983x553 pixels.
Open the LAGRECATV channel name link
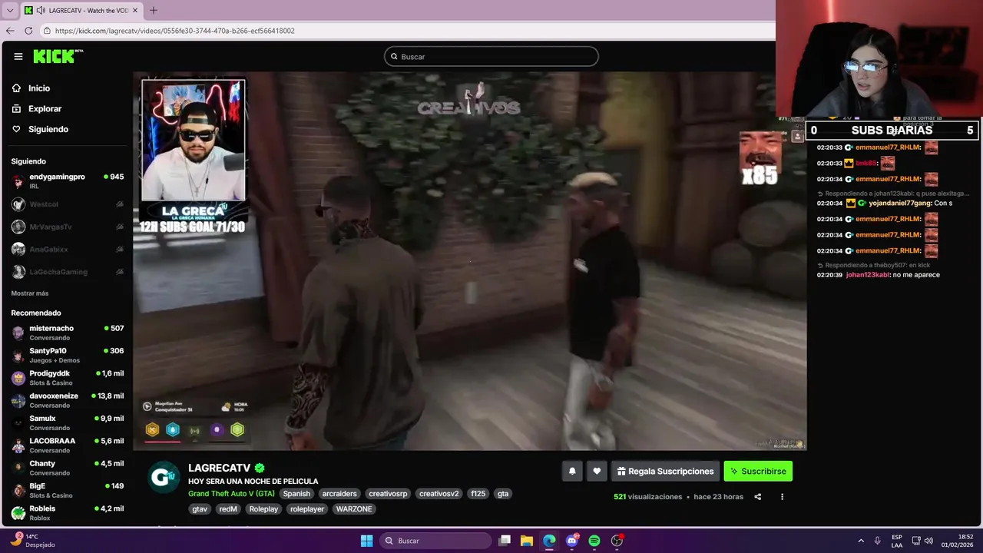coord(220,468)
